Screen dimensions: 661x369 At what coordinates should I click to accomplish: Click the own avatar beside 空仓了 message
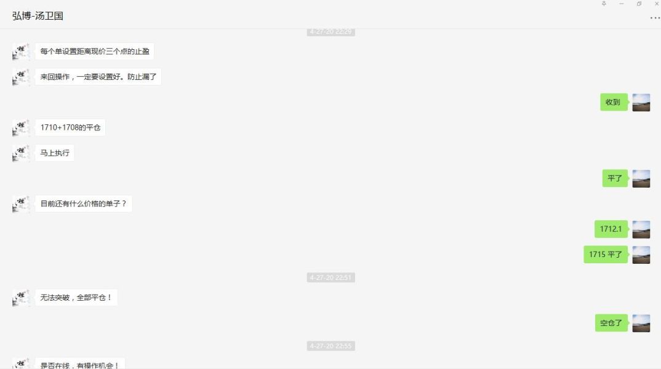(641, 323)
